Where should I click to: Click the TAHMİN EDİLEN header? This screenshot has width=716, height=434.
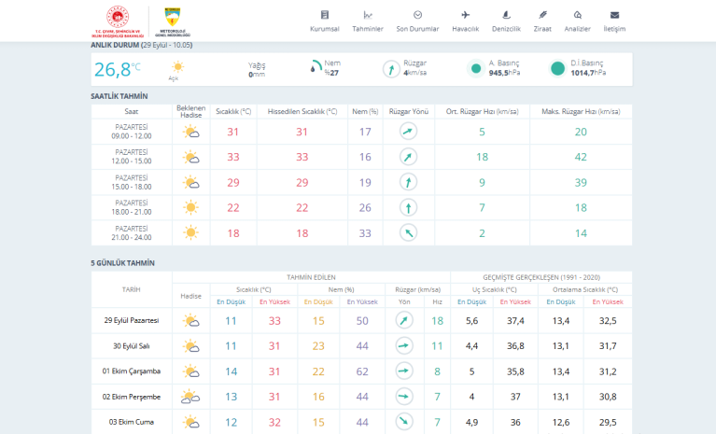pyautogui.click(x=311, y=277)
